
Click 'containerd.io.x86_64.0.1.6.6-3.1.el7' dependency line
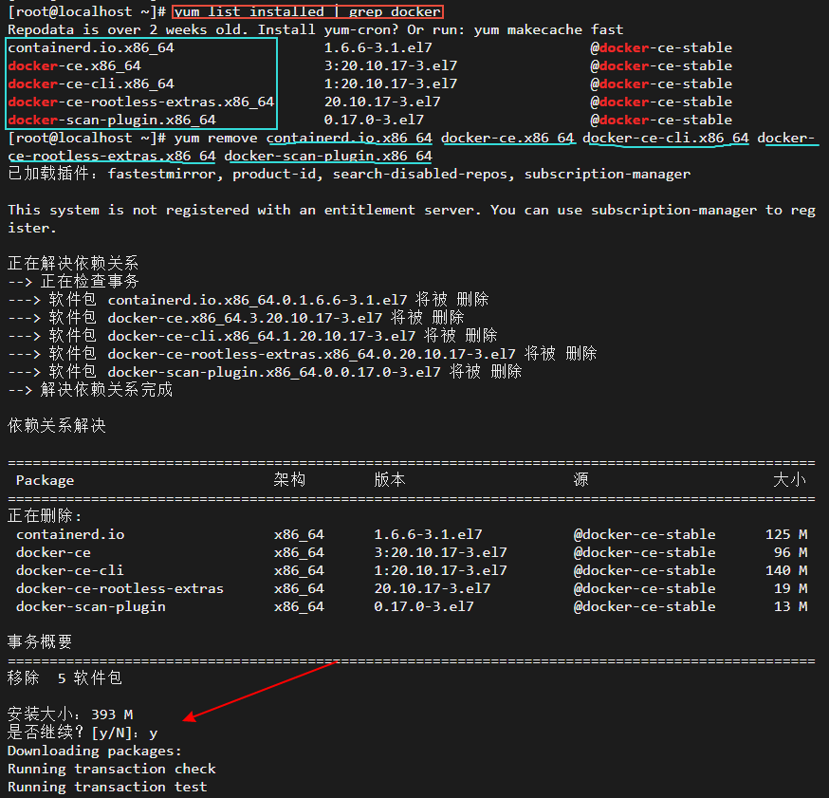(249, 299)
